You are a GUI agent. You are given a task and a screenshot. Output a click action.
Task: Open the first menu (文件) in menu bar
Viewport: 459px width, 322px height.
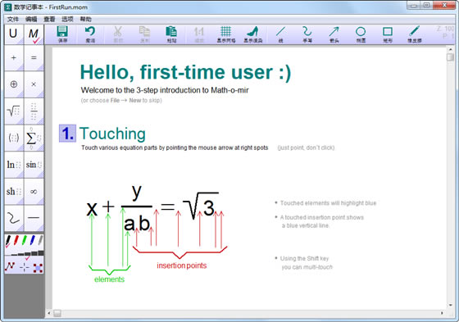(x=13, y=19)
